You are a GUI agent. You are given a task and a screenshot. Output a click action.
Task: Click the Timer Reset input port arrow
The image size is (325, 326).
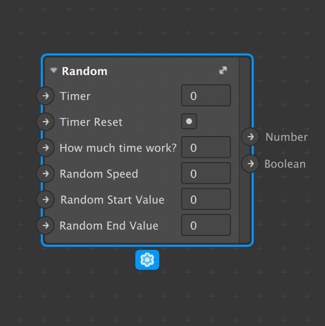click(x=45, y=122)
